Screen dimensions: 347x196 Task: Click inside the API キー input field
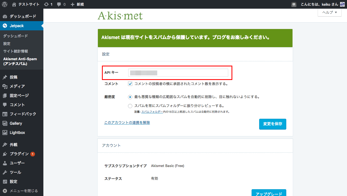pyautogui.click(x=178, y=73)
